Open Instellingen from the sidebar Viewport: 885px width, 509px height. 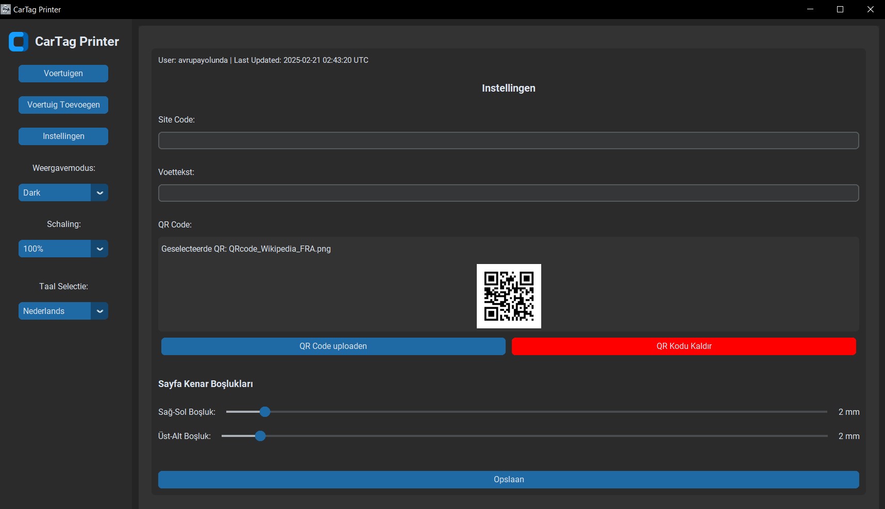click(x=63, y=136)
